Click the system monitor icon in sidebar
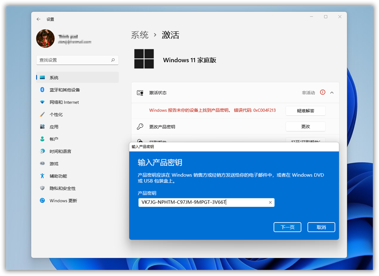This screenshot has height=276, width=379. [x=42, y=77]
